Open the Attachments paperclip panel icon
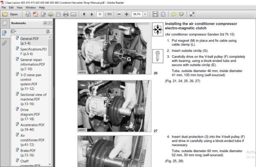 point(4,43)
